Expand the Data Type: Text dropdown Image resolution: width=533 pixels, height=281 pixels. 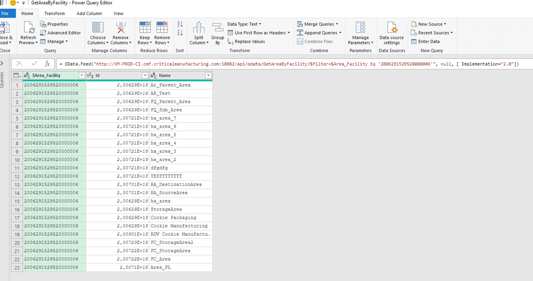coord(244,24)
